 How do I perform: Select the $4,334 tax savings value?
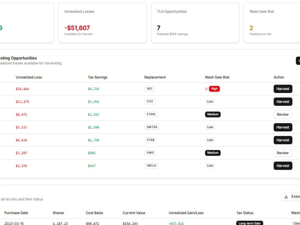pyautogui.click(x=94, y=89)
